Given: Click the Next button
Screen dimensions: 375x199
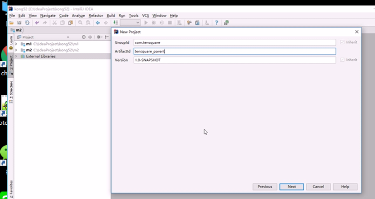Looking at the screenshot, I should pos(291,187).
